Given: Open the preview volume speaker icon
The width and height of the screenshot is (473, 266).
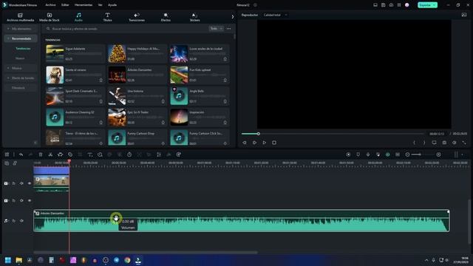Looking at the screenshot, I should tap(455, 143).
